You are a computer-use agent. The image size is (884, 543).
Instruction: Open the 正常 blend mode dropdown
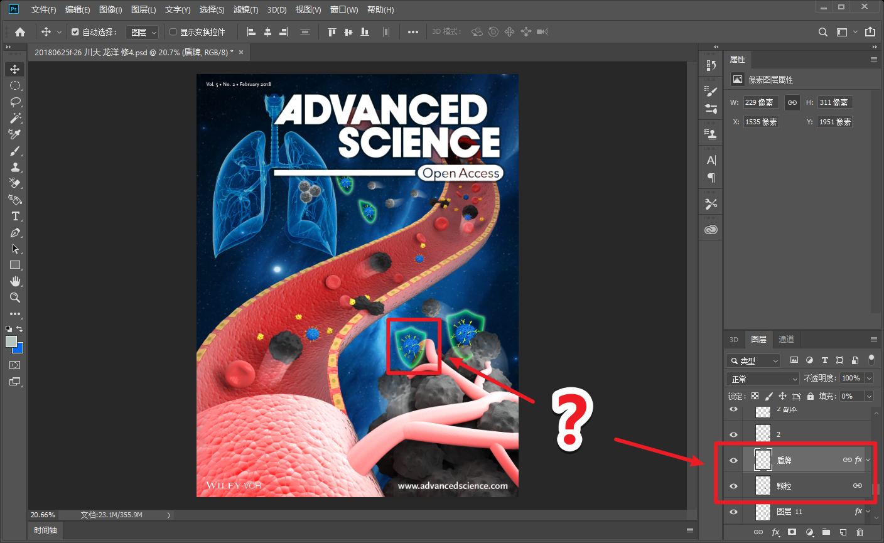[763, 379]
